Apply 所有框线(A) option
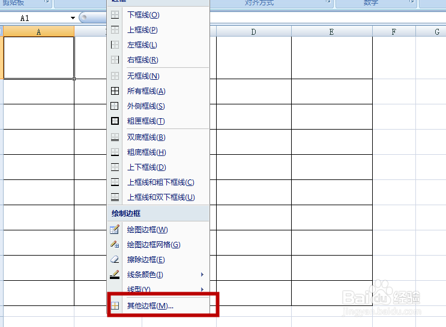The height and width of the screenshot is (327, 446). 158,91
